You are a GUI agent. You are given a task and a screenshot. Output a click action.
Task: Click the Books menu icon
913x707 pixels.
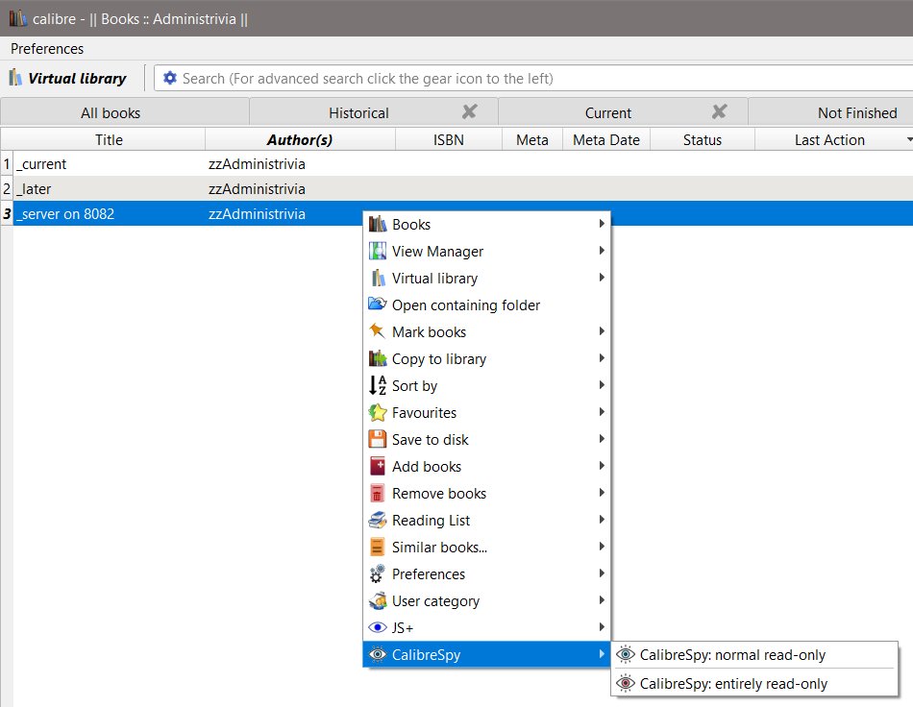tap(378, 224)
